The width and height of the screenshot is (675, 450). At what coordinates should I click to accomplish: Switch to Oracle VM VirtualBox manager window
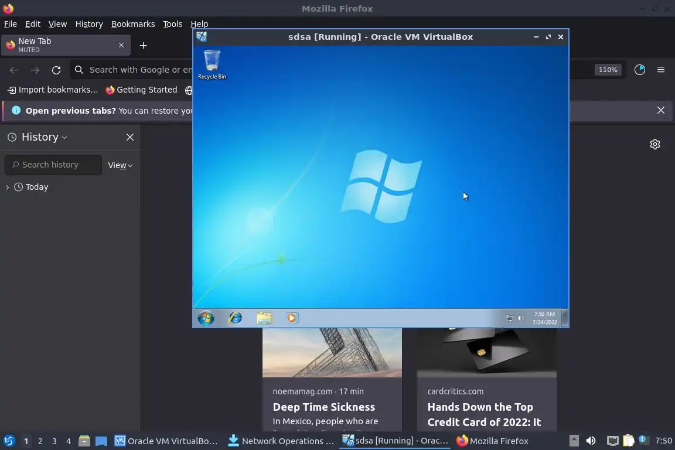point(166,441)
